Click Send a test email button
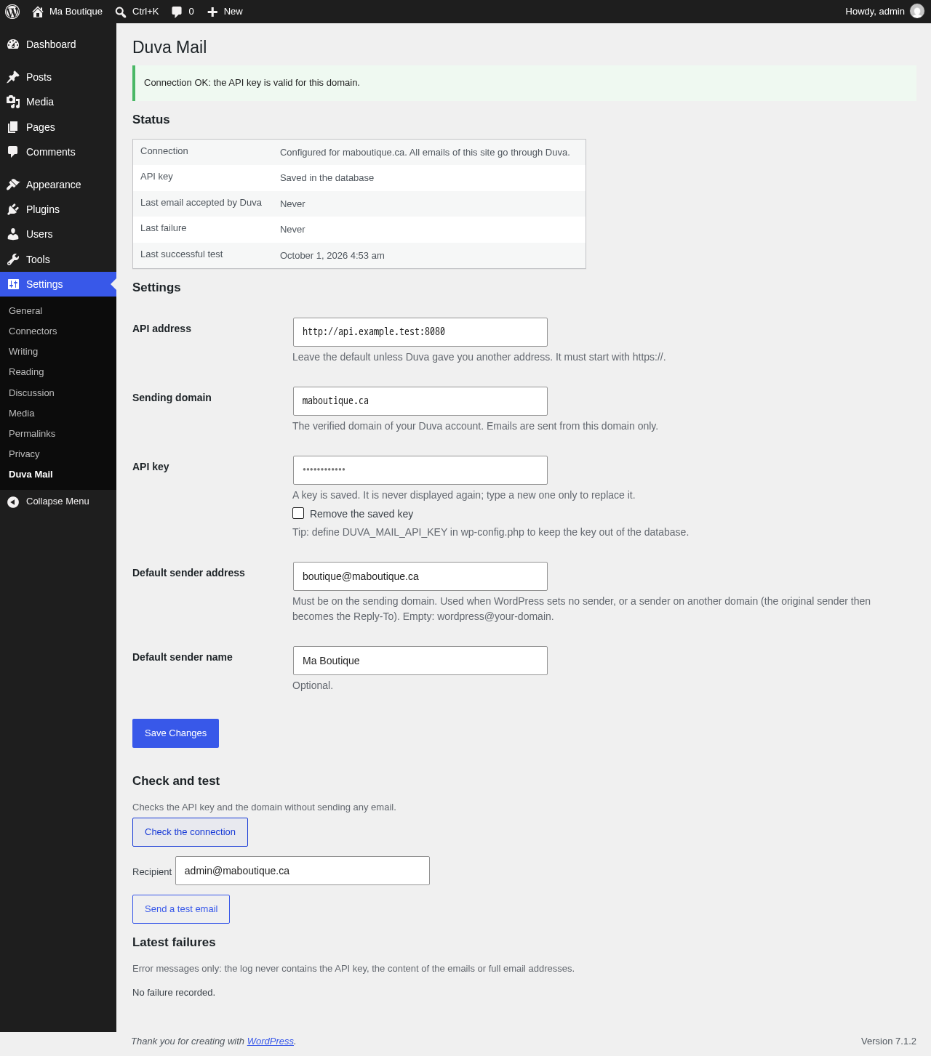Screen dimensions: 931x1056 click(x=181, y=909)
